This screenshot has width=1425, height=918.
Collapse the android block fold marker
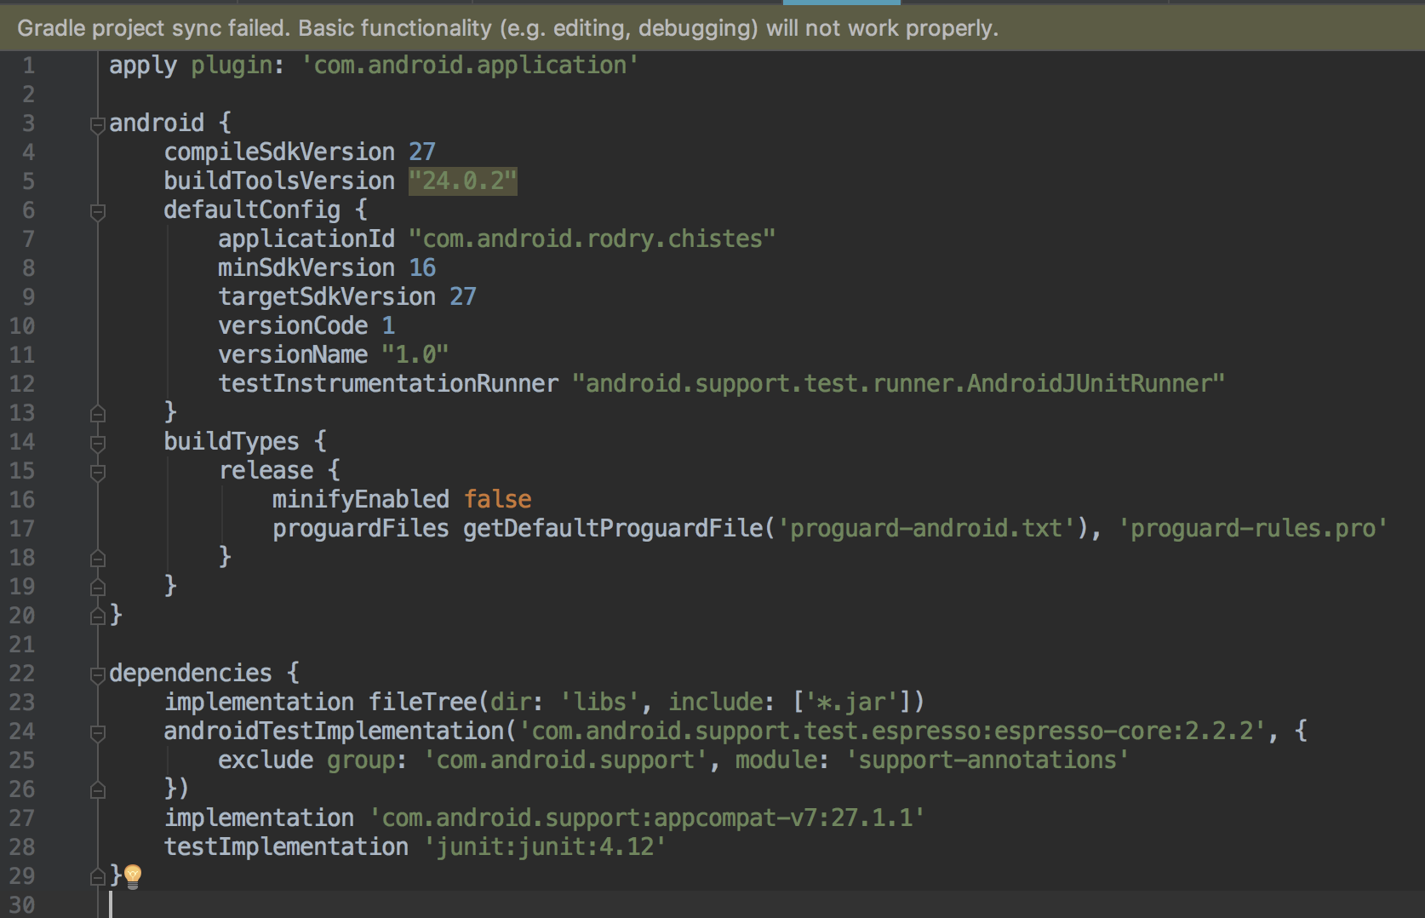tap(98, 125)
